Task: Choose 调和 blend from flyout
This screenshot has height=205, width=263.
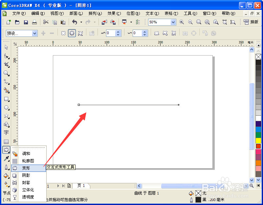Action: (x=29, y=153)
